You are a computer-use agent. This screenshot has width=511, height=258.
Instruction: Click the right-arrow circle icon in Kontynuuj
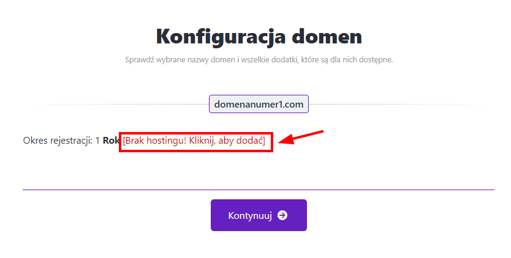282,215
